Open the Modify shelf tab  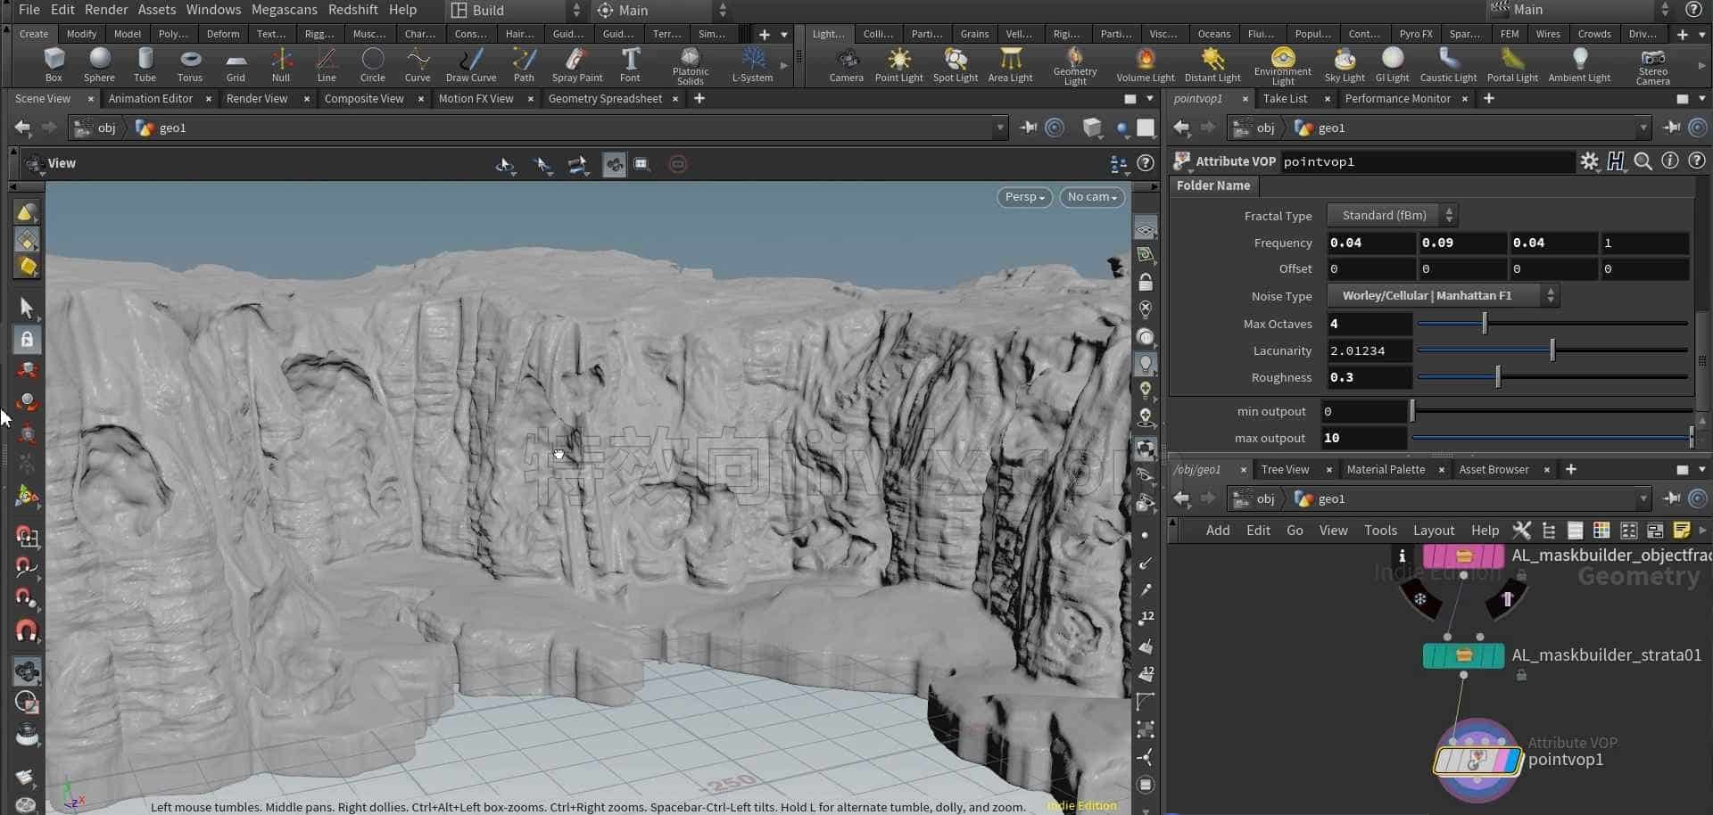[81, 34]
